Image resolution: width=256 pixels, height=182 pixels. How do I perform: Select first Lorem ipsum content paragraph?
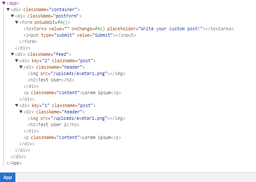tap(72, 92)
